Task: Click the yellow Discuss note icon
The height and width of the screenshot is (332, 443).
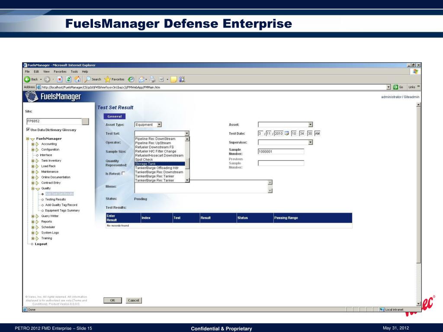Action: tap(173, 80)
